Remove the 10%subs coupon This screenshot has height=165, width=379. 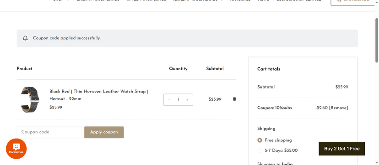click(338, 108)
